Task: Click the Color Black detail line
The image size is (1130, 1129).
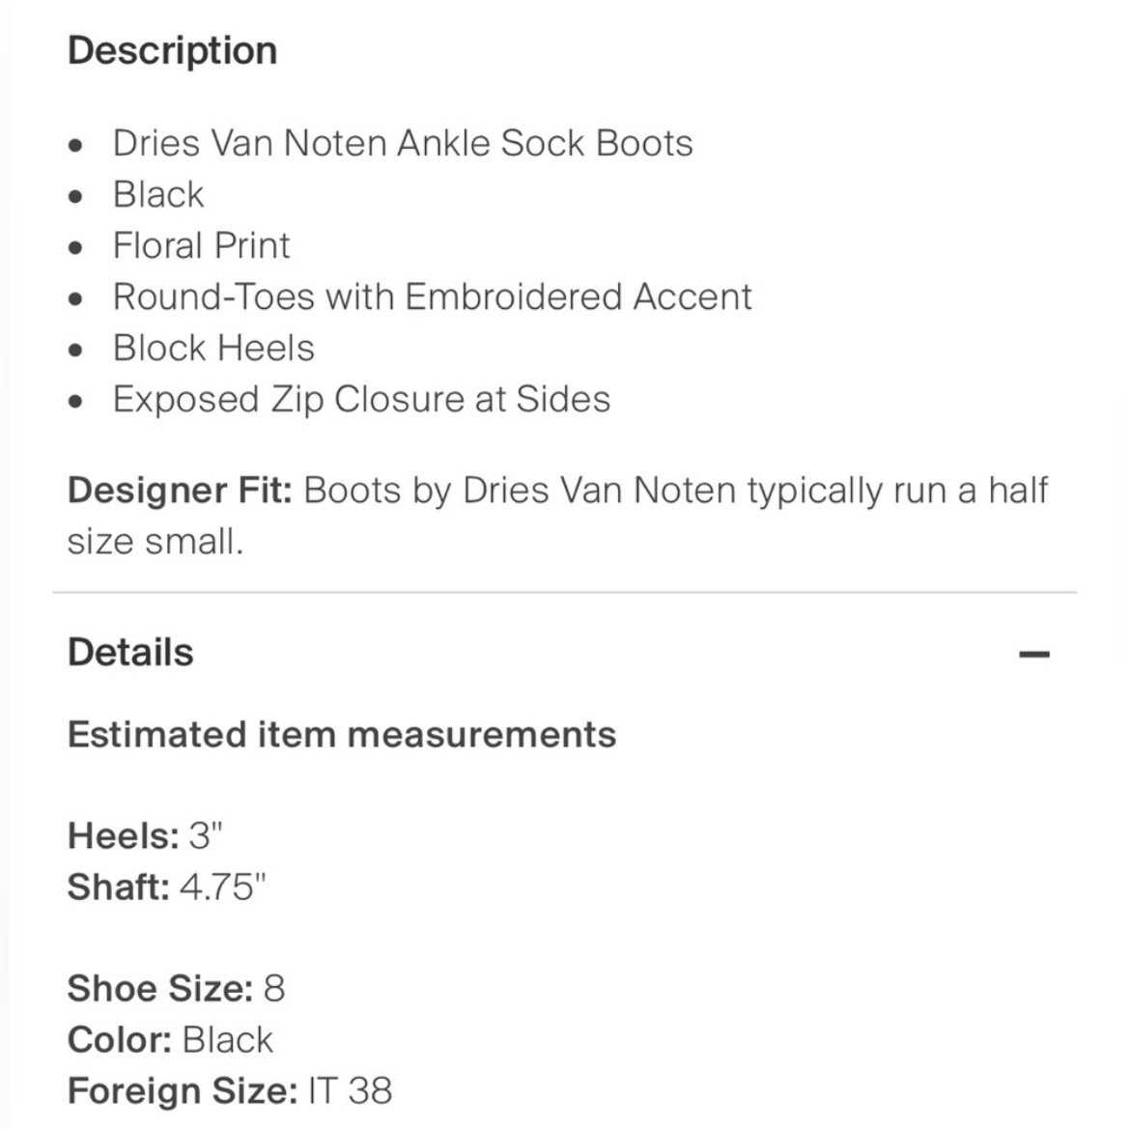Action: (x=170, y=1039)
